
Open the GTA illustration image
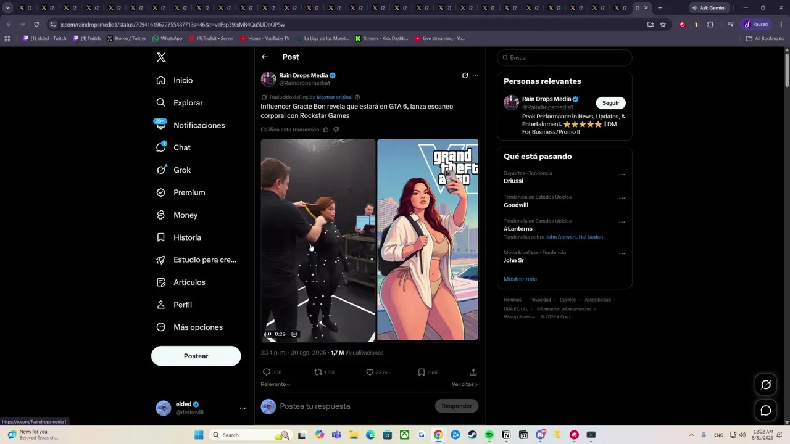[x=428, y=240]
